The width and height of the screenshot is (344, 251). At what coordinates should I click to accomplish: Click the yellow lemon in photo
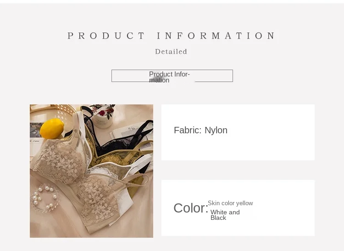click(52, 129)
